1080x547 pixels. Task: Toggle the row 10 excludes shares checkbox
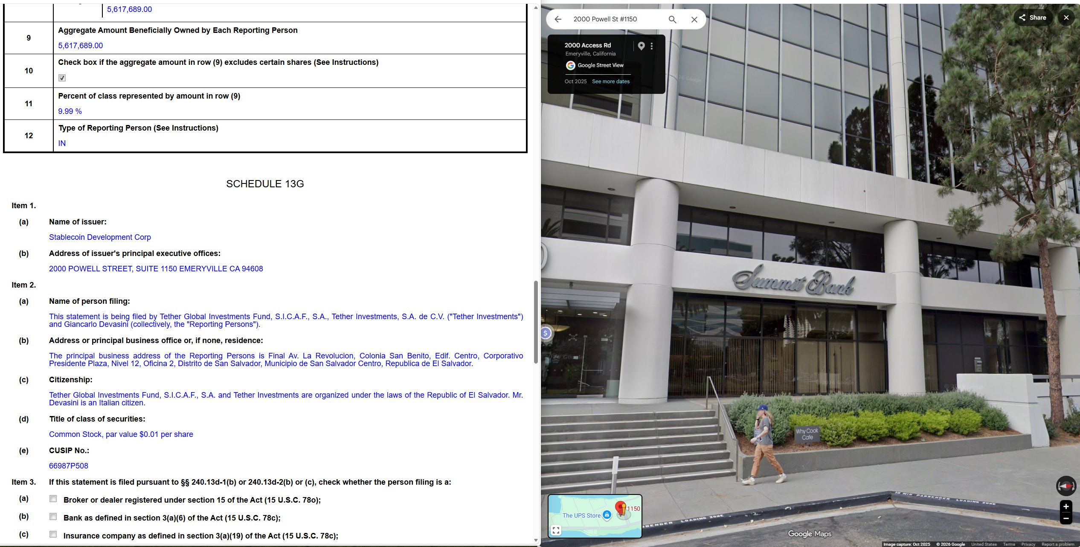click(x=62, y=78)
